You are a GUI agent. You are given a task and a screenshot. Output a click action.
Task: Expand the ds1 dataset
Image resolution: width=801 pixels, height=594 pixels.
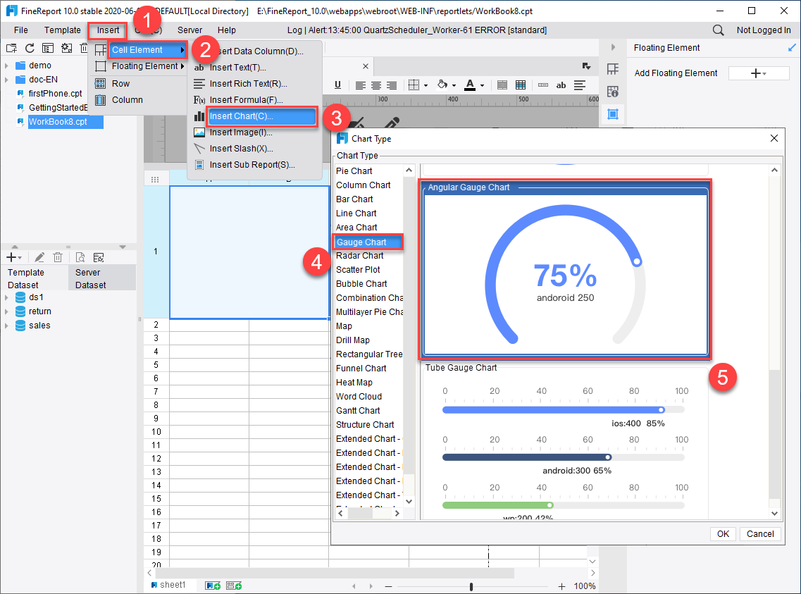click(6, 297)
